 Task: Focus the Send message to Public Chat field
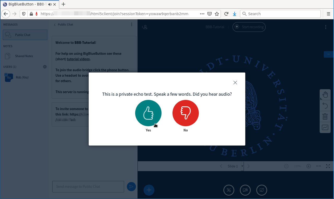click(88, 186)
